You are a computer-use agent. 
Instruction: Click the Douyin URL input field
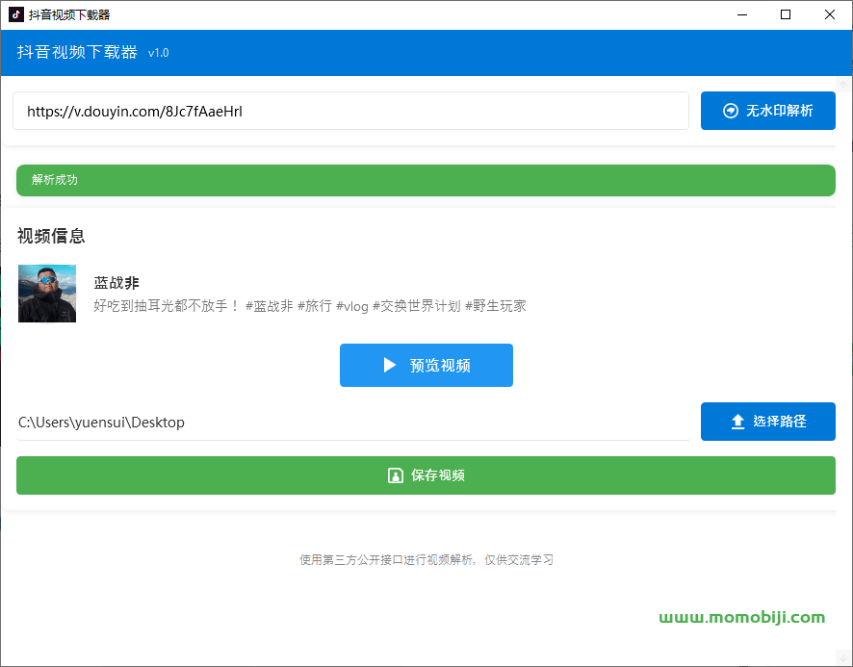(x=350, y=111)
